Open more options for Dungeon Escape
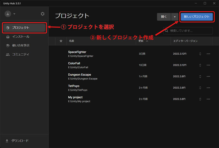 (x=208, y=76)
